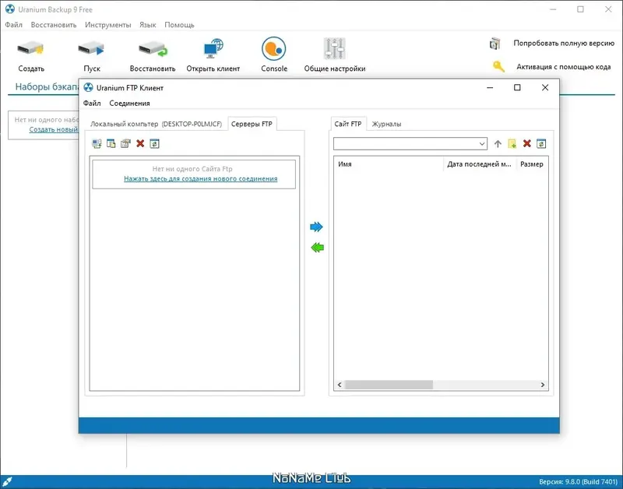Image resolution: width=623 pixels, height=489 pixels.
Task: Minimize the Uranium FTP Клиент window
Action: 490,87
